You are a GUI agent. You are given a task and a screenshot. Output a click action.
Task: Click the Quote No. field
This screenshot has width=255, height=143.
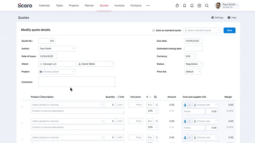tap(47, 41)
